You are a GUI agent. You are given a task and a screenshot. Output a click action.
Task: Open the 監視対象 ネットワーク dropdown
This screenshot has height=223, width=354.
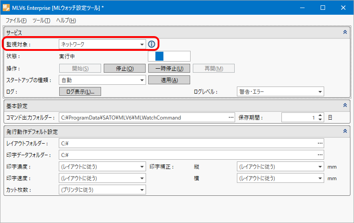coord(102,44)
